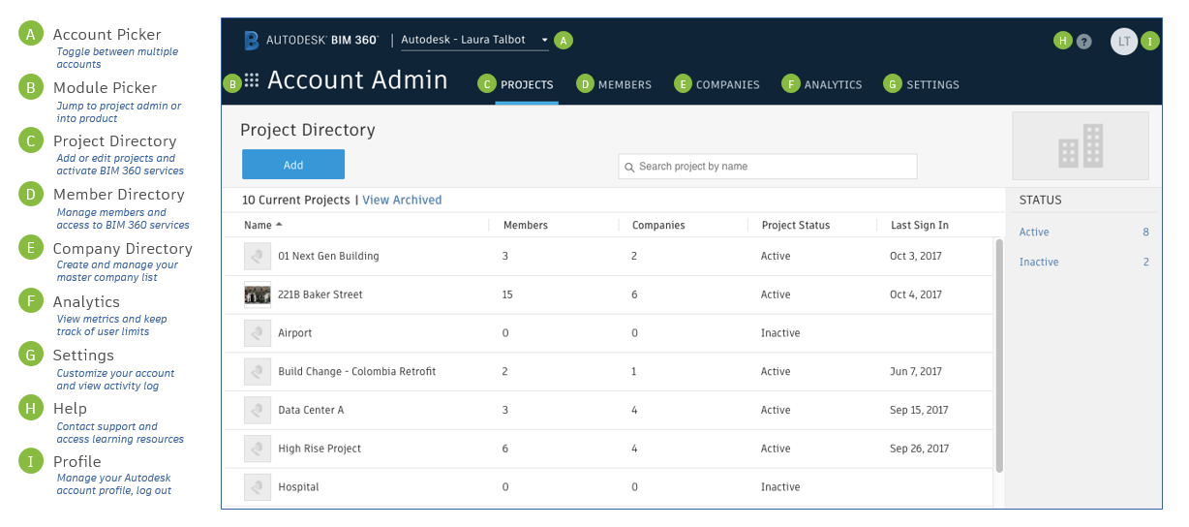This screenshot has height=527, width=1189.
Task: Open the Data Center A project
Action: (311, 410)
